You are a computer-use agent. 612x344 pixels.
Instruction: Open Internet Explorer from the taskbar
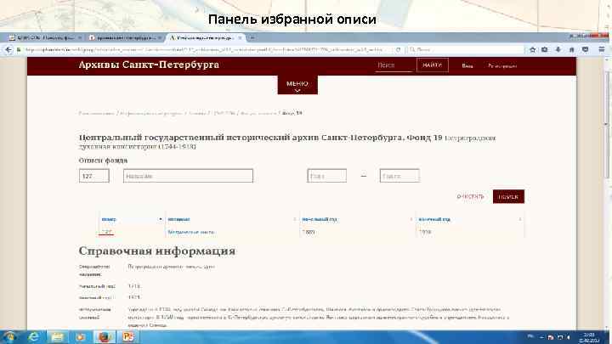(x=33, y=336)
